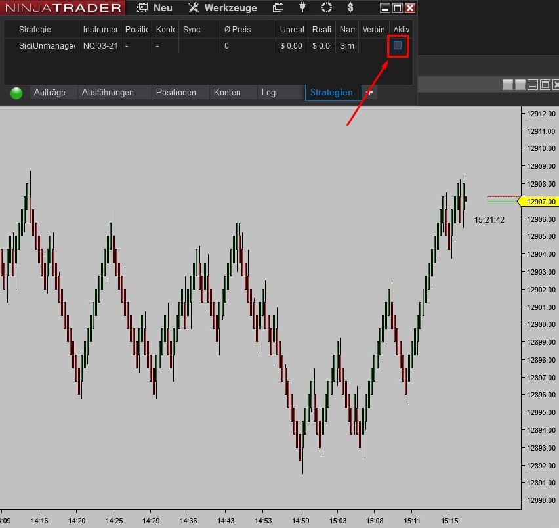Select the Konten tab

[227, 93]
